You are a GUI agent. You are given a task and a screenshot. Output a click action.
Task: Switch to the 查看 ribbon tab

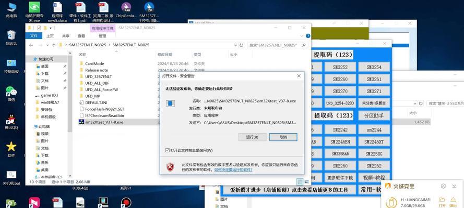(x=81, y=36)
